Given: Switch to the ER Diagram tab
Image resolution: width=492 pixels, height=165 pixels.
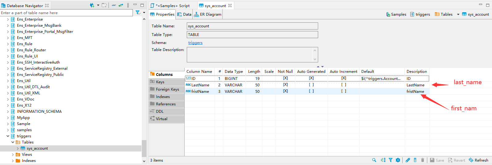Looking at the screenshot, I should 207,14.
